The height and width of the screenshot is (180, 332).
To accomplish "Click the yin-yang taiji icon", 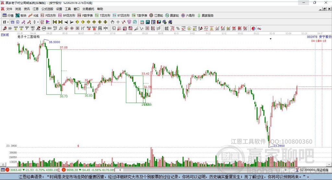I will pyautogui.click(x=254, y=28).
